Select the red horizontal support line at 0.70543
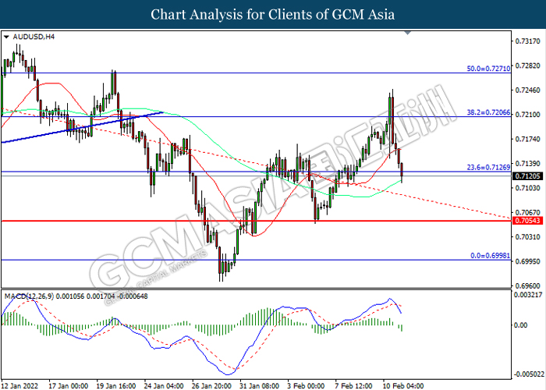Viewport: 546px width, 390px height. click(256, 221)
